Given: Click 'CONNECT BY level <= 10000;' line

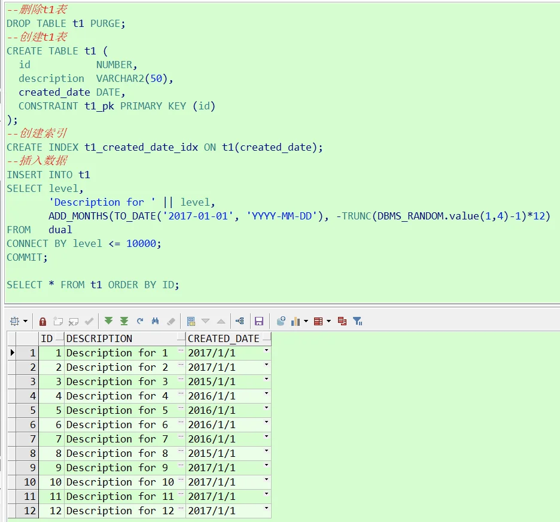Looking at the screenshot, I should pos(84,243).
